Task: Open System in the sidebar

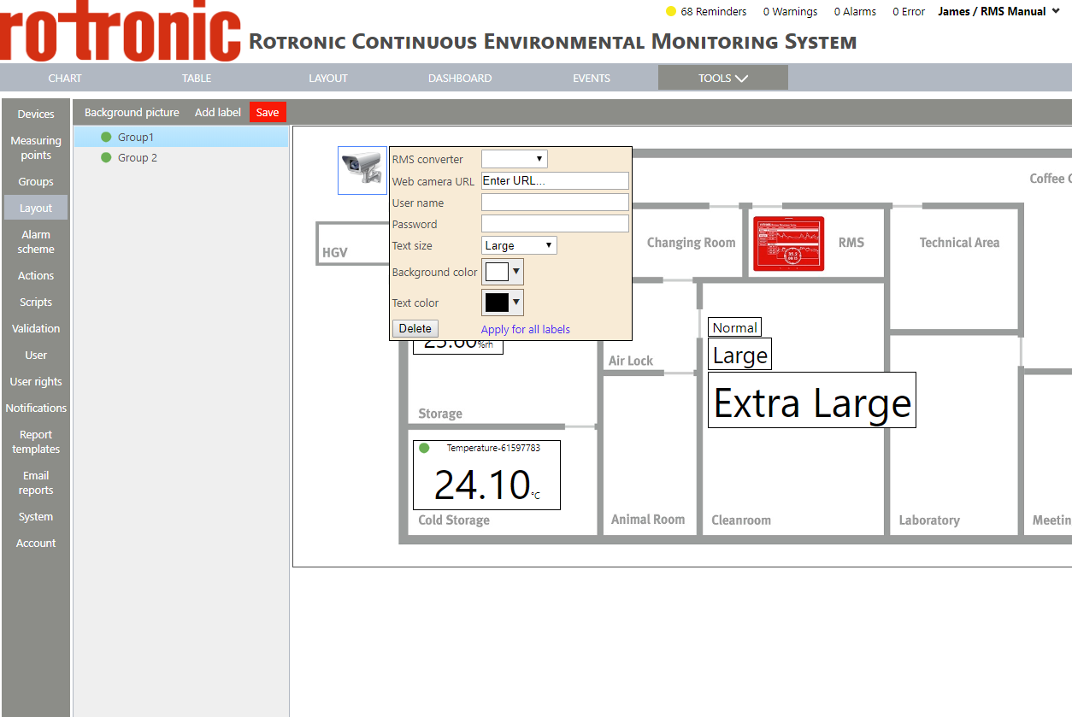Action: [x=36, y=516]
